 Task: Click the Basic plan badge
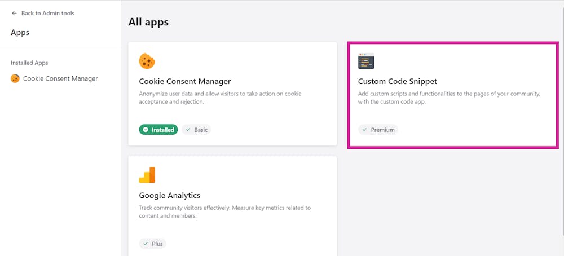[196, 130]
